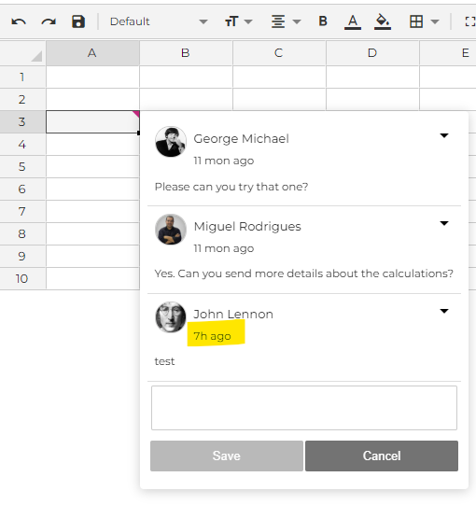Open John Lennon's comment options arrow

click(x=444, y=311)
